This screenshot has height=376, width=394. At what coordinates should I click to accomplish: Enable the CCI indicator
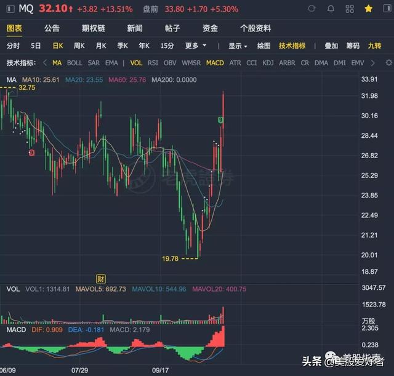click(x=252, y=63)
